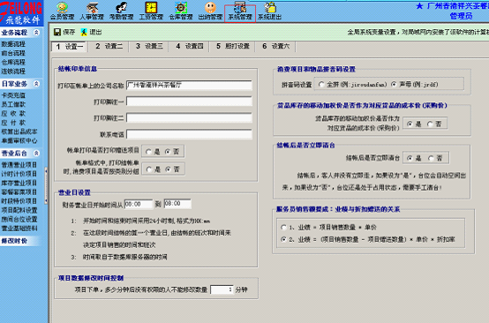Image resolution: width=489 pixels, height=323 pixels.
Task: Open 考勤管理 attendance management module
Action: click(121, 11)
